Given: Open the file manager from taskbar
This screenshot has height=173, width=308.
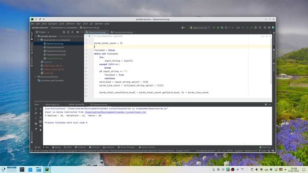Looking at the screenshot, I should pos(38,170).
